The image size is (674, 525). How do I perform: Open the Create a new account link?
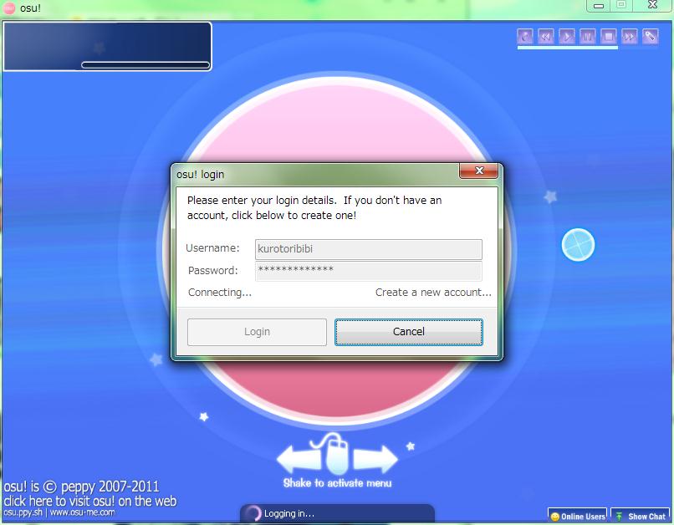click(x=433, y=292)
